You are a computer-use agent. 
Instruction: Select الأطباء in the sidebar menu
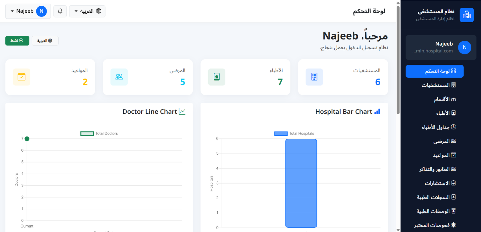pyautogui.click(x=434, y=113)
